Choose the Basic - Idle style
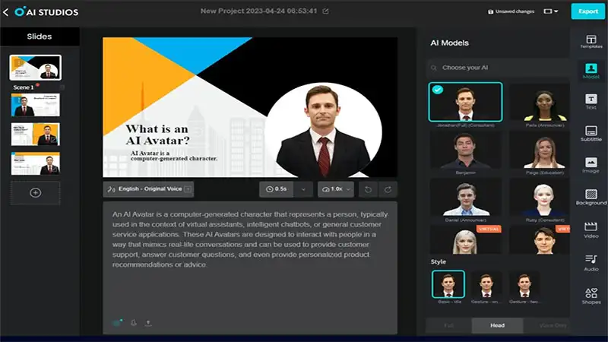Image resolution: width=608 pixels, height=342 pixels. pos(448,284)
